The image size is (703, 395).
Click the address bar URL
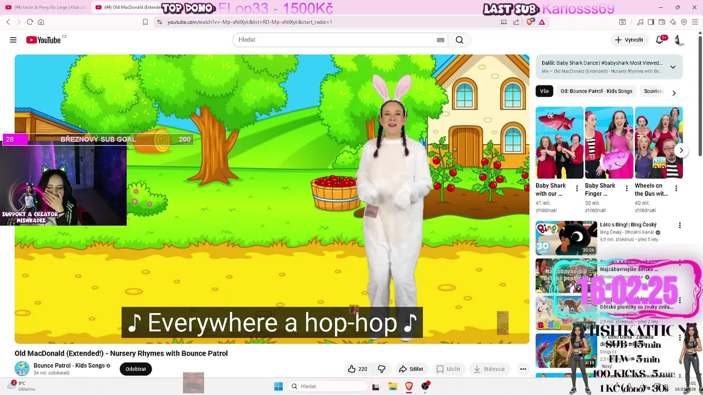pyautogui.click(x=250, y=22)
